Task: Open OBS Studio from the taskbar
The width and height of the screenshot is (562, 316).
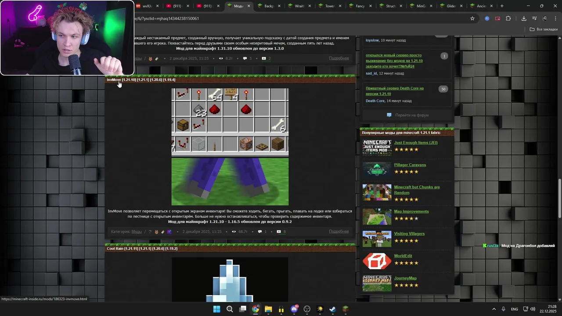Action: click(307, 309)
